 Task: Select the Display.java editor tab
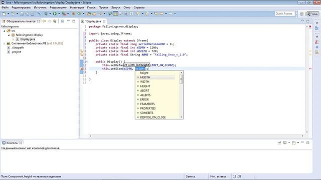93,21
